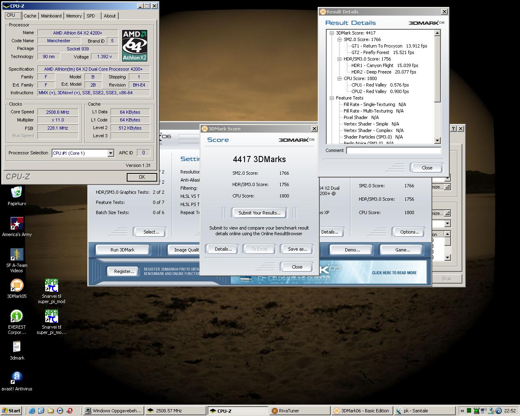Click the folder quick launch icon

pos(51,411)
